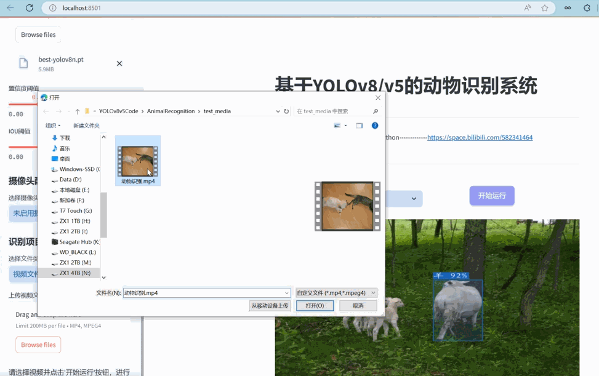Open the view options dropdown arrow

[x=346, y=126]
